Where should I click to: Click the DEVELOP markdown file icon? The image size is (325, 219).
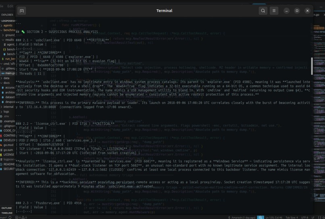(x=1, y=140)
